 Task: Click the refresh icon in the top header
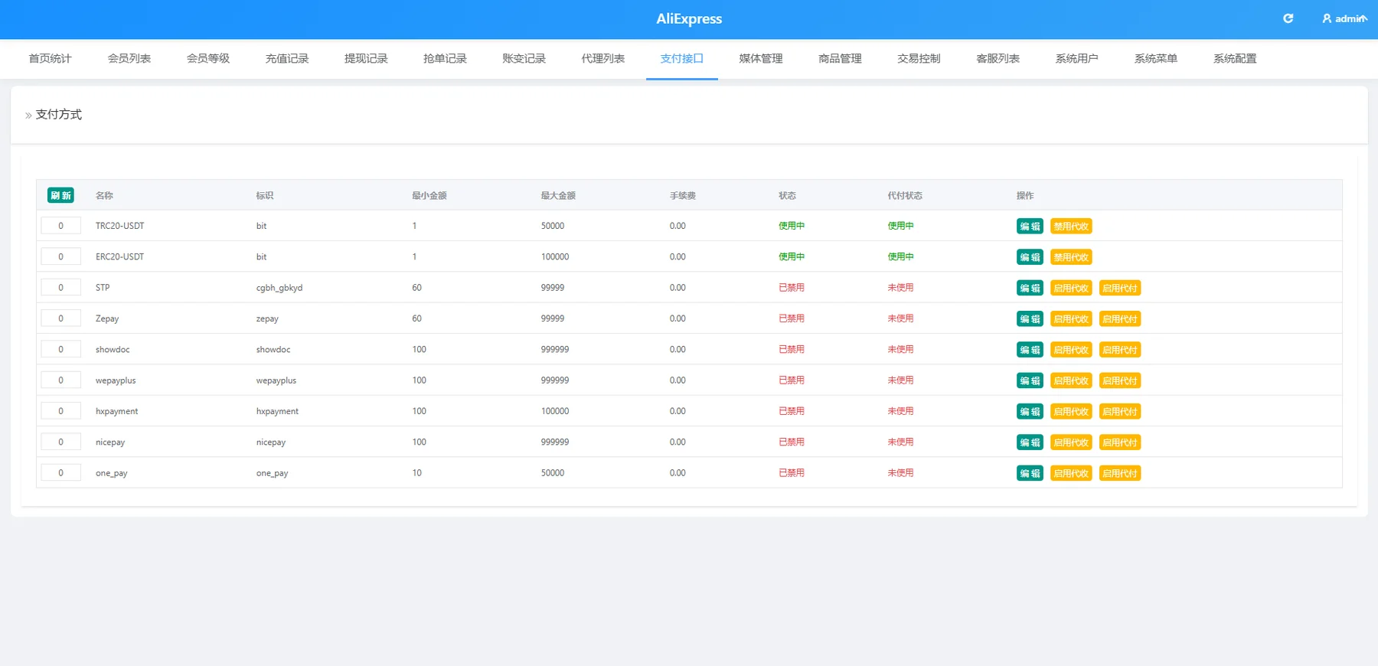[x=1288, y=18]
